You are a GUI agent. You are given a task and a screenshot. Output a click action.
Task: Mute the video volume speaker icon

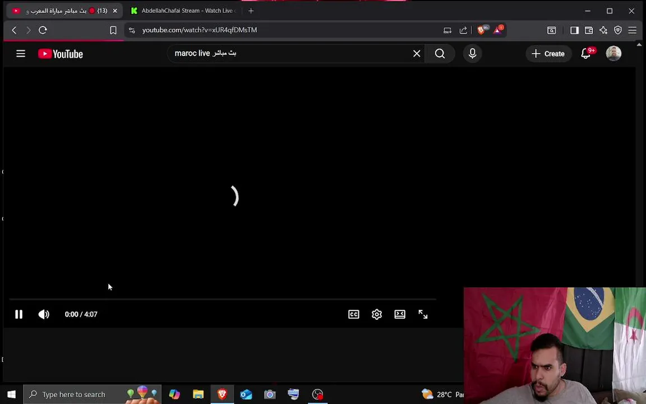[44, 315]
